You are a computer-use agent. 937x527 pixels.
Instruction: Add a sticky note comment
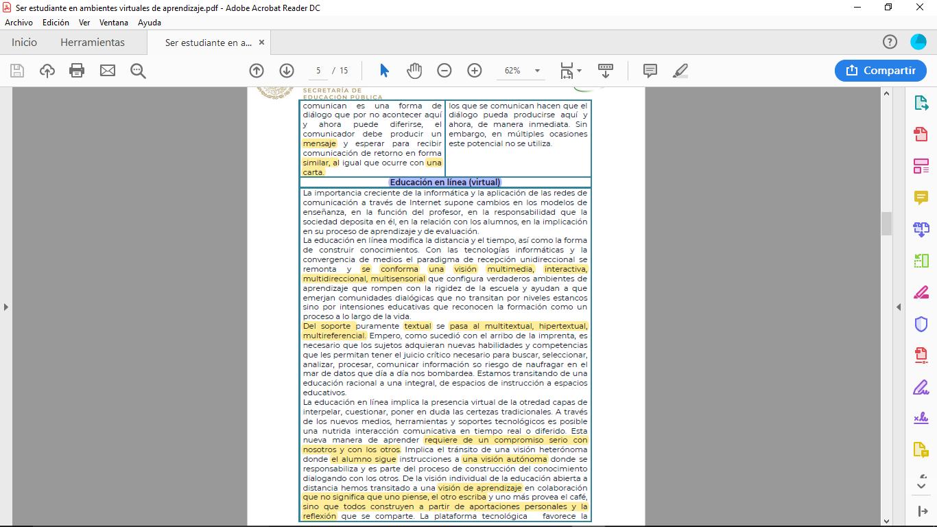tap(650, 71)
